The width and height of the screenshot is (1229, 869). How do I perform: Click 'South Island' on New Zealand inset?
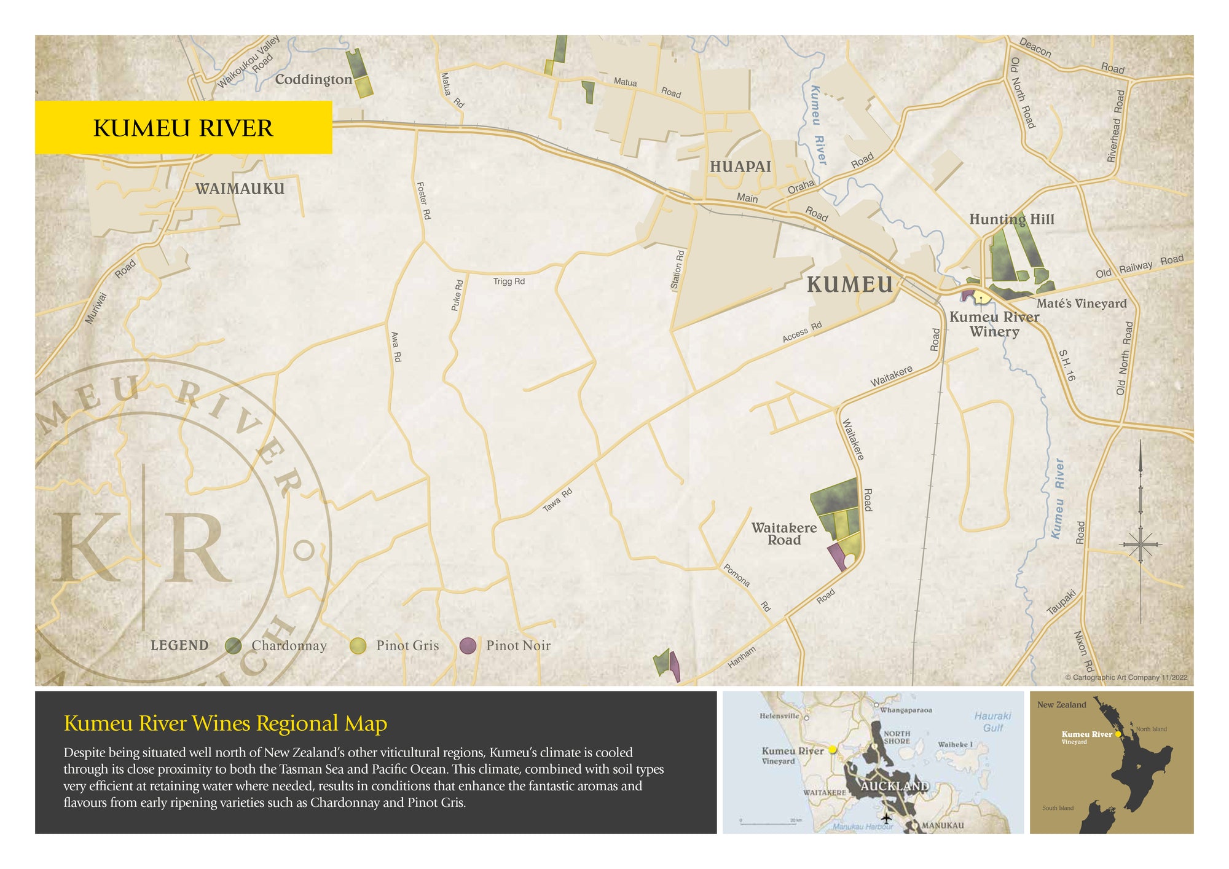(x=1058, y=808)
